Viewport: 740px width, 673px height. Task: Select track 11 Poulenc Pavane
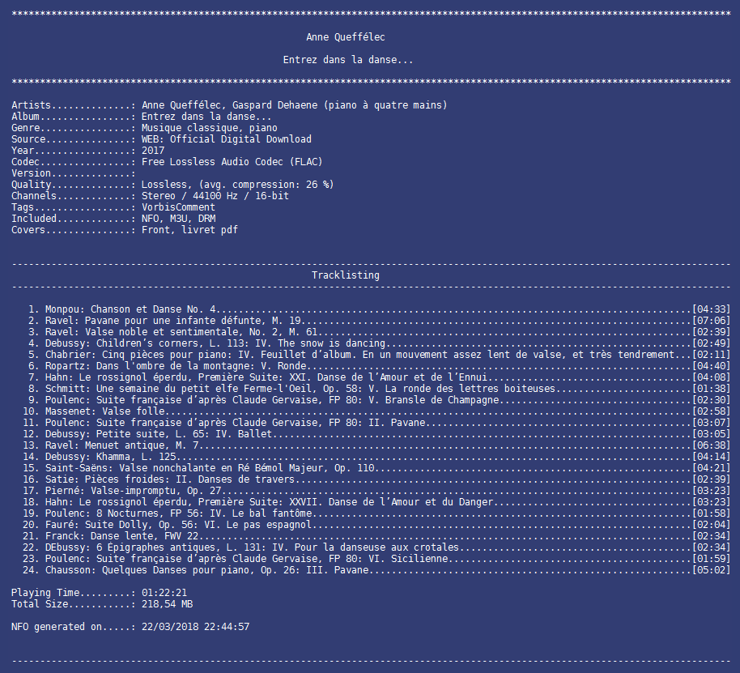pyautogui.click(x=376, y=423)
